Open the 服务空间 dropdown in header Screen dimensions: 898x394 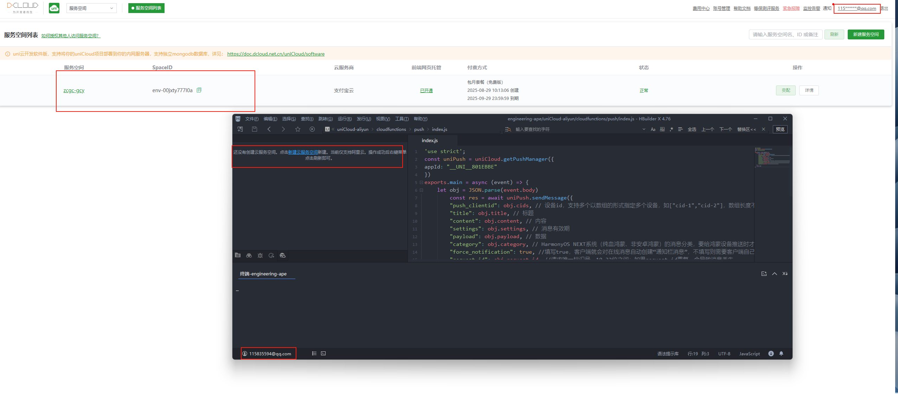point(91,8)
